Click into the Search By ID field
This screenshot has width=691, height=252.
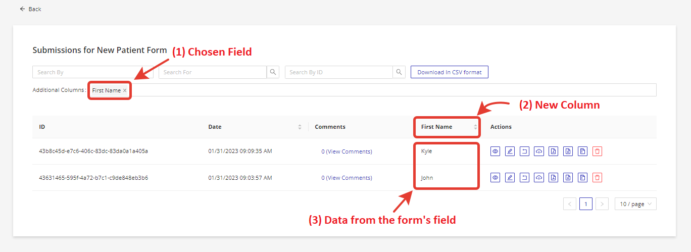pyautogui.click(x=339, y=72)
